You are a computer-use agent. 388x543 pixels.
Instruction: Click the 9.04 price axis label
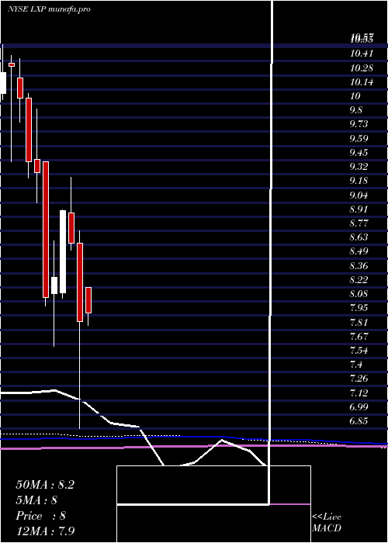pyautogui.click(x=359, y=195)
